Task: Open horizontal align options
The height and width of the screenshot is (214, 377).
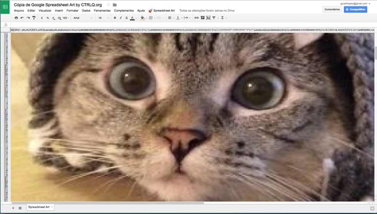Action: pyautogui.click(x=171, y=18)
